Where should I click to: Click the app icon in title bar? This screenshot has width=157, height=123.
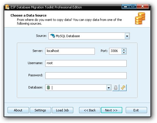point(7,7)
